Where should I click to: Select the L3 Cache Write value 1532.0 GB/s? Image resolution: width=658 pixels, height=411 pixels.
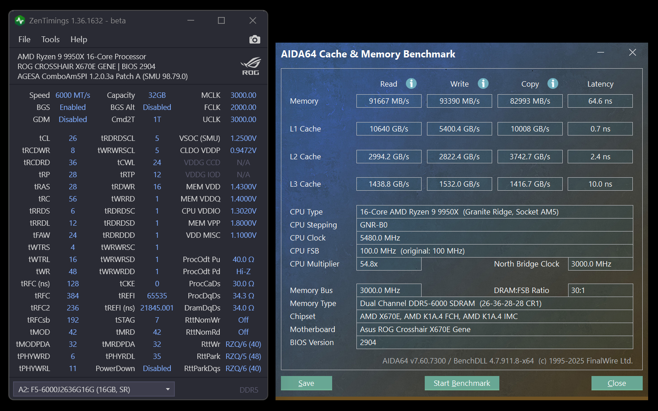click(x=459, y=184)
